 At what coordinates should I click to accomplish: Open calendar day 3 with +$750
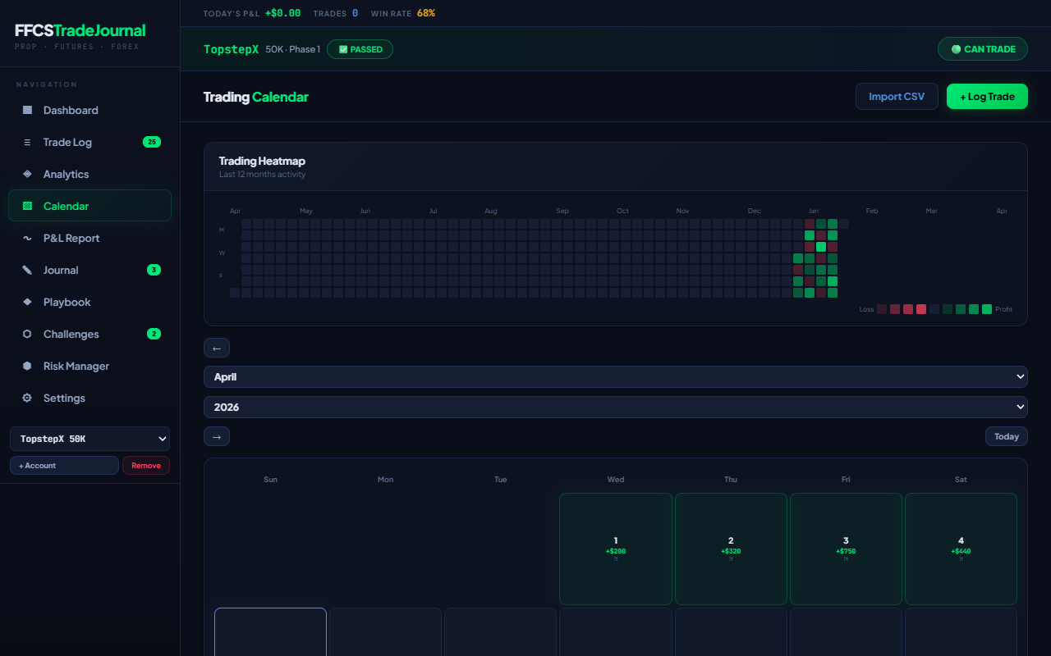coord(846,549)
